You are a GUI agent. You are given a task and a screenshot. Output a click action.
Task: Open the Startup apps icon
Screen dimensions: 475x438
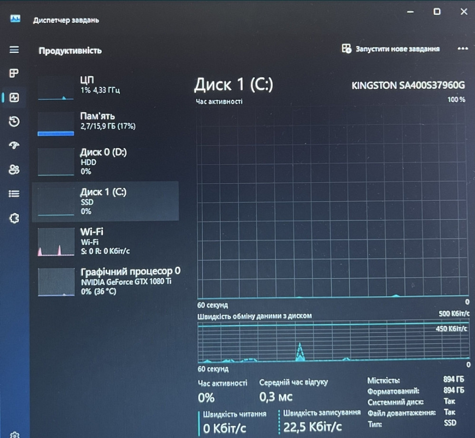coord(14,146)
